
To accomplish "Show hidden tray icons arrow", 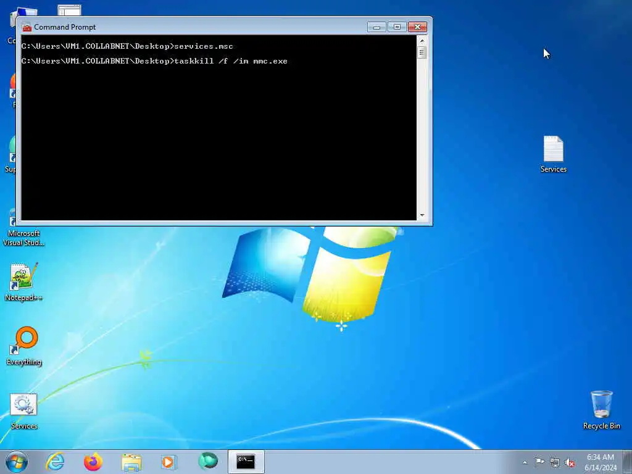I will [x=525, y=462].
